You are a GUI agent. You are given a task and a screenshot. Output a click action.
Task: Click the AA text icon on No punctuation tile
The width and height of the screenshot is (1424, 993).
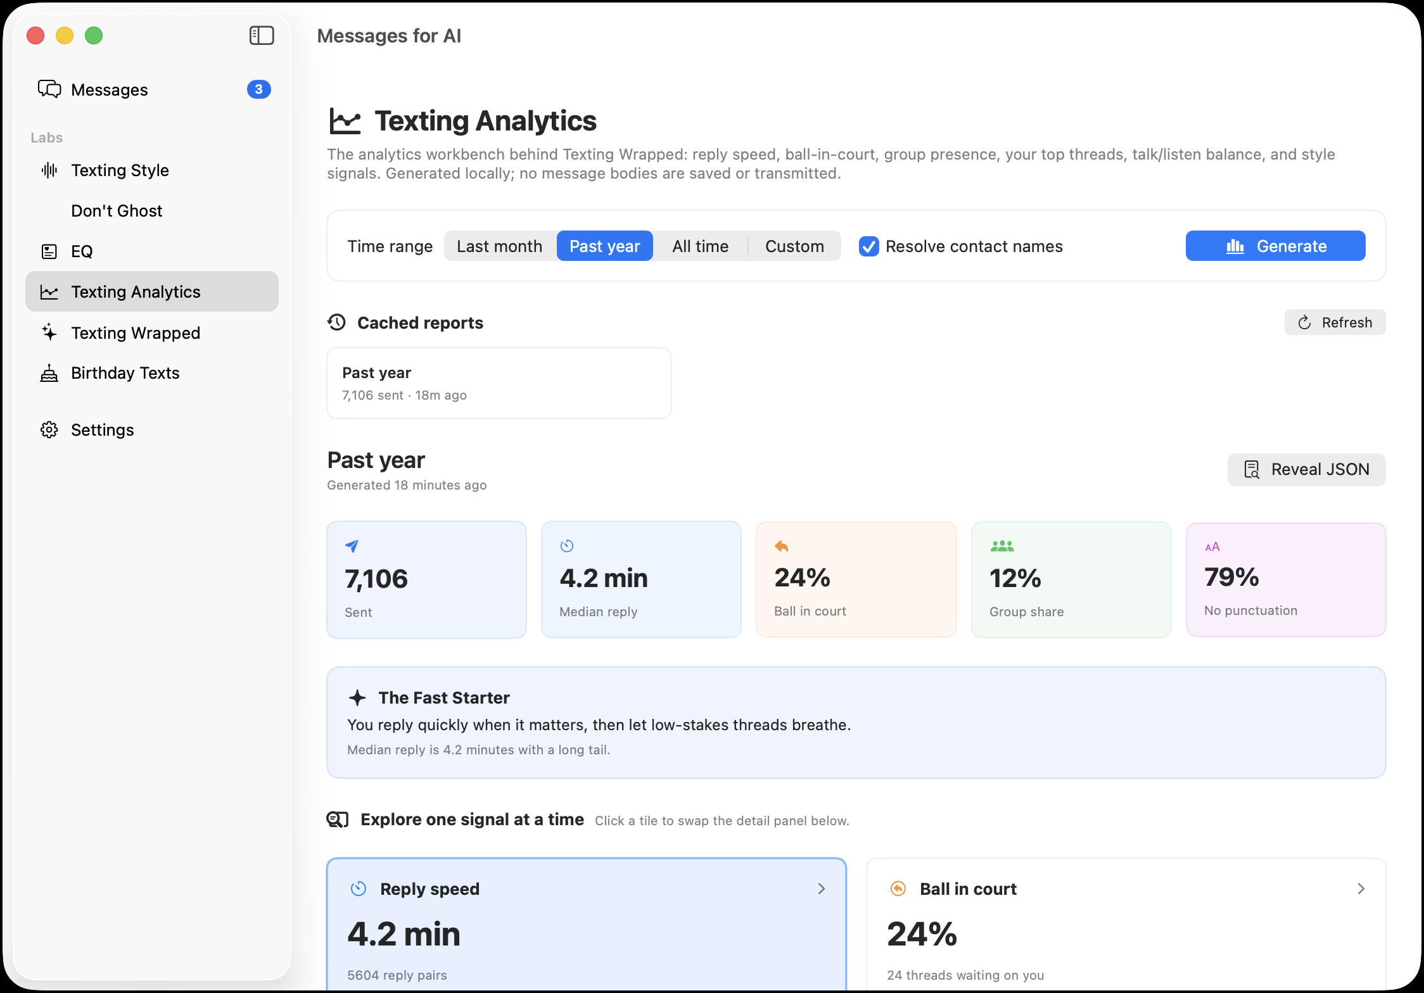pyautogui.click(x=1212, y=547)
